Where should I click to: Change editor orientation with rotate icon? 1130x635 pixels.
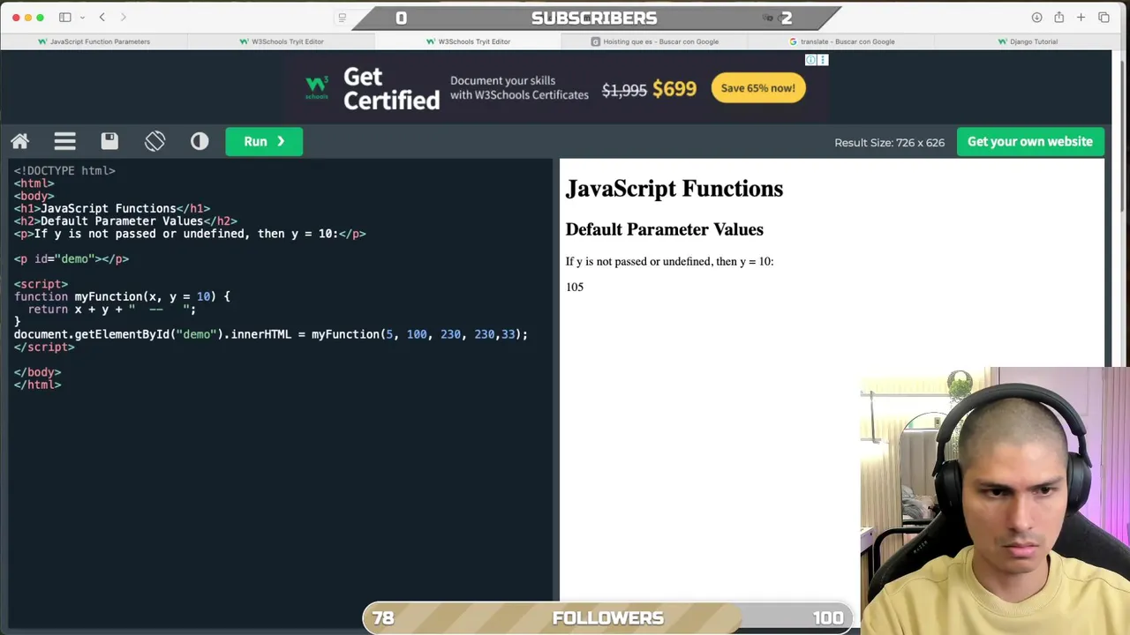click(x=154, y=141)
